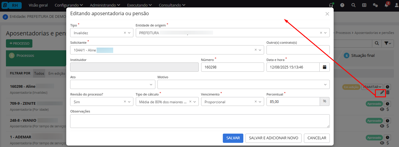Click the headset support icon

331,5
